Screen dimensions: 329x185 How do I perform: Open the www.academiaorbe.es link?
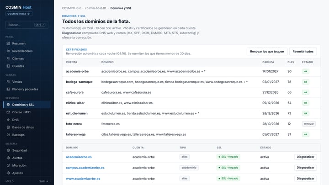(83, 179)
